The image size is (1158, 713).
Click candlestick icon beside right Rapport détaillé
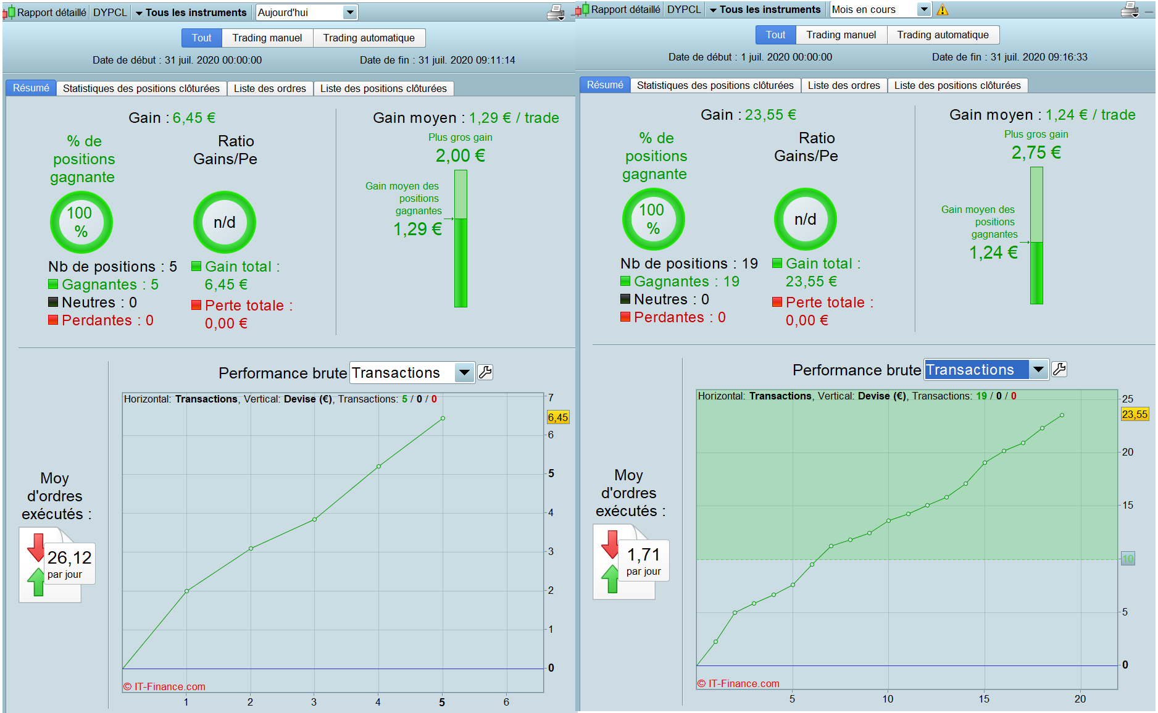tap(582, 9)
